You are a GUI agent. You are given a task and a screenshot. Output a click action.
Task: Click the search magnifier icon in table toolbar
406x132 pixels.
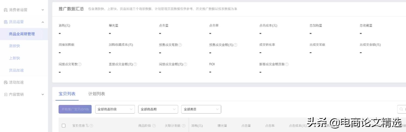(401, 109)
